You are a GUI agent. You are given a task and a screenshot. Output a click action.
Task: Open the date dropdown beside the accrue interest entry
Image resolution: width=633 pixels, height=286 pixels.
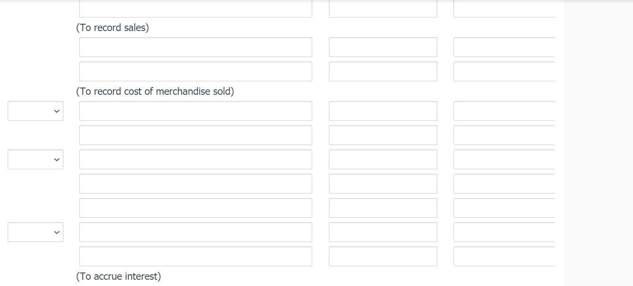(x=35, y=232)
